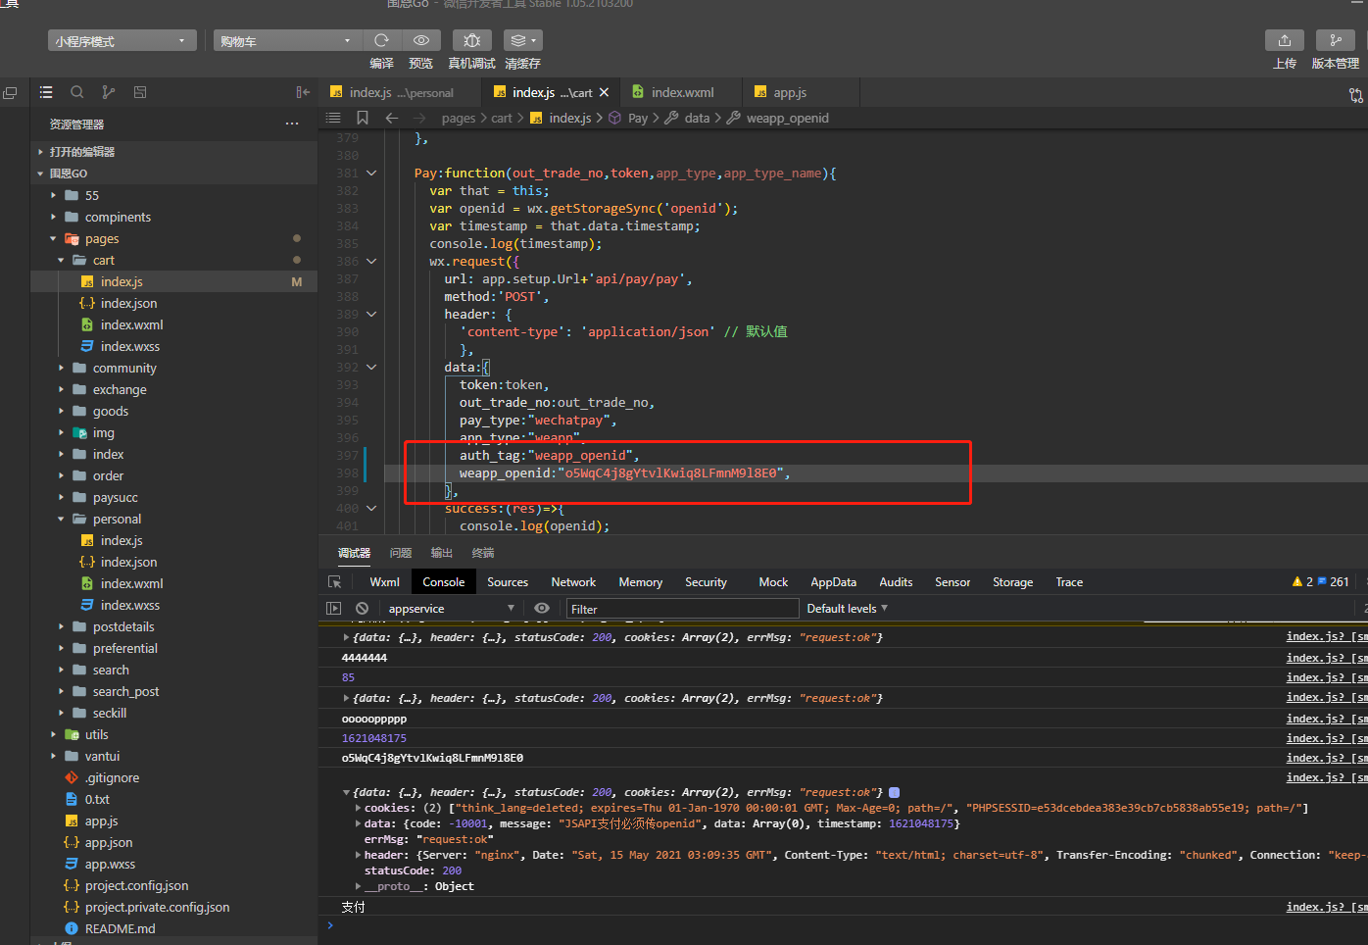Click the element inspector arrow icon
Screen dimensions: 1368x945
tap(335, 582)
